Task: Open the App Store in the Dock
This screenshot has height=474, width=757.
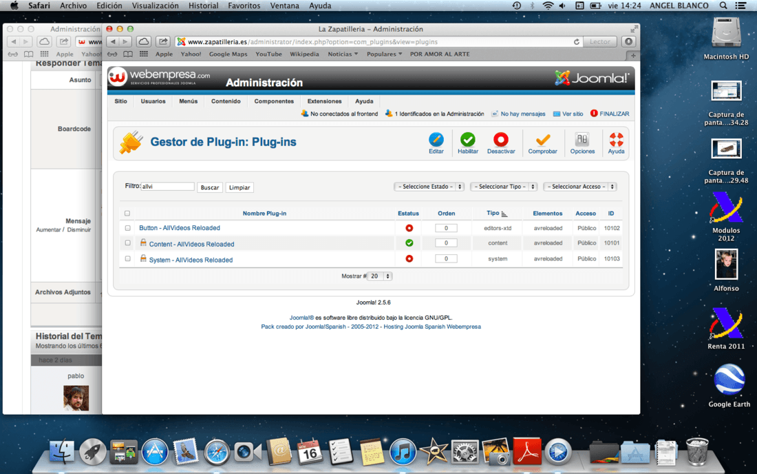Action: [x=154, y=452]
